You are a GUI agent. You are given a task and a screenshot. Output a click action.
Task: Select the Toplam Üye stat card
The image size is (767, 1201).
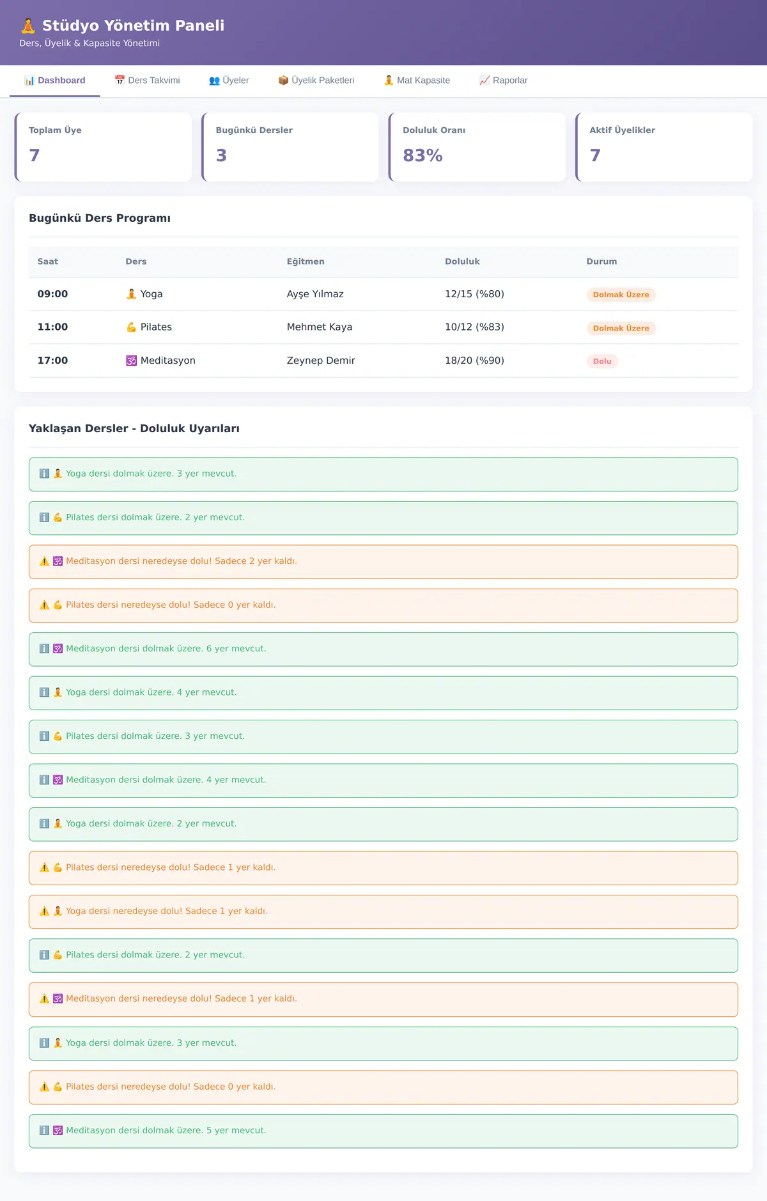pos(103,147)
